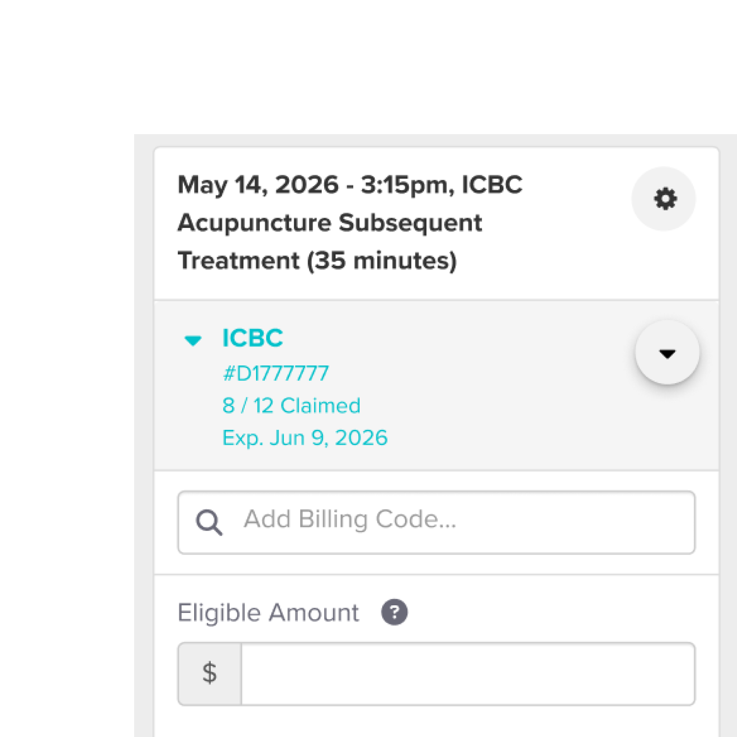Click the Eligible Amount label text
Image resolution: width=737 pixels, height=737 pixels.
click(268, 612)
